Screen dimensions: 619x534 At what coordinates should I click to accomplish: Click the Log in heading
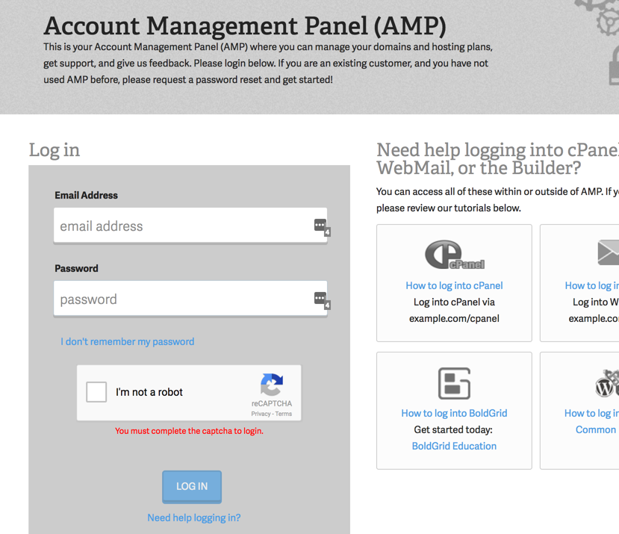coord(55,150)
